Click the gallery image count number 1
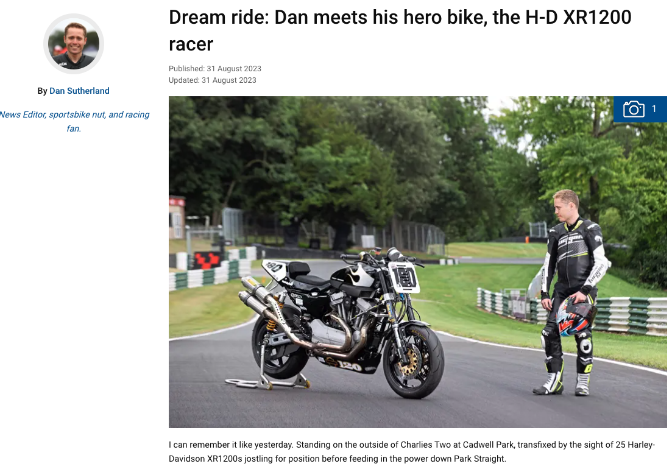This screenshot has height=472, width=672. pos(654,109)
